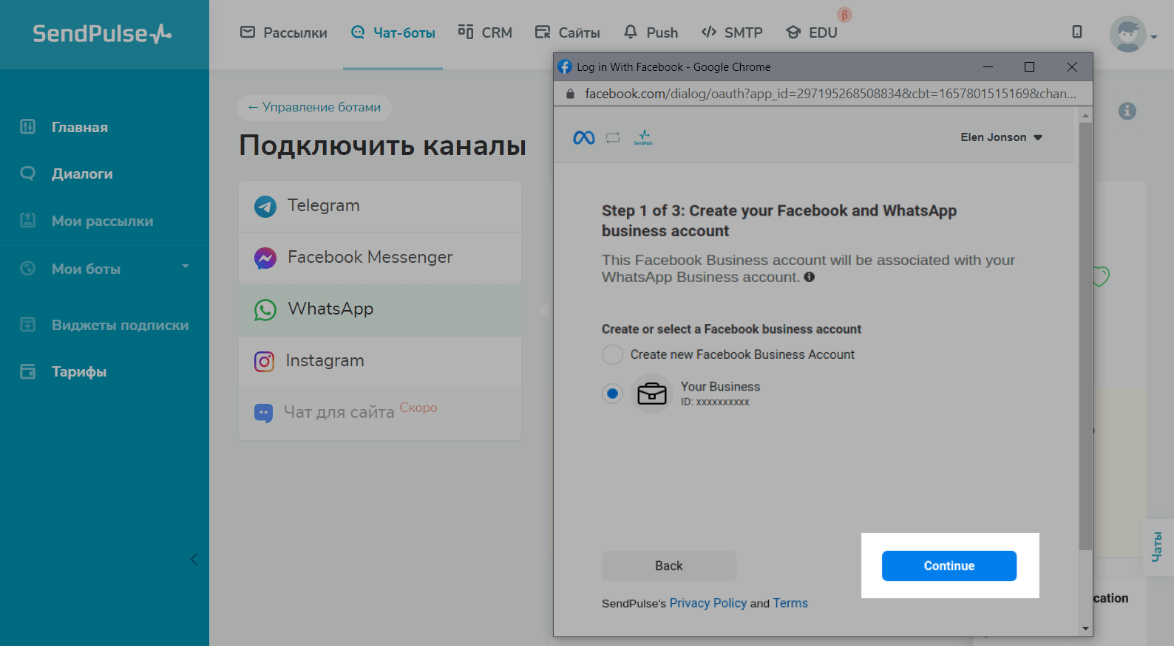The width and height of the screenshot is (1174, 646).
Task: Select the Instagram channel
Action: 380,361
